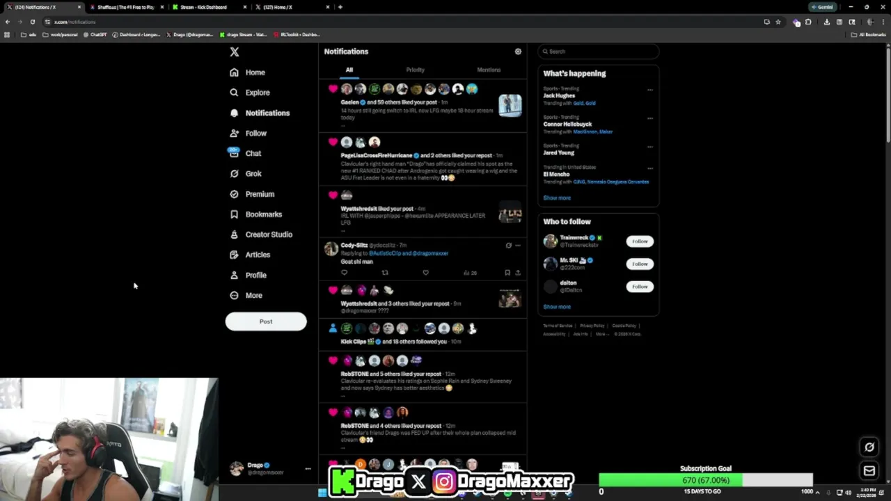Open the All Bookmarks folder
The image size is (891, 501).
[869, 35]
